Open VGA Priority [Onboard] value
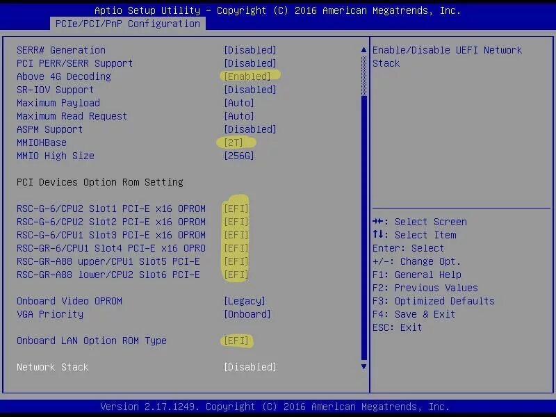Image resolution: width=556 pixels, height=417 pixels. [247, 315]
